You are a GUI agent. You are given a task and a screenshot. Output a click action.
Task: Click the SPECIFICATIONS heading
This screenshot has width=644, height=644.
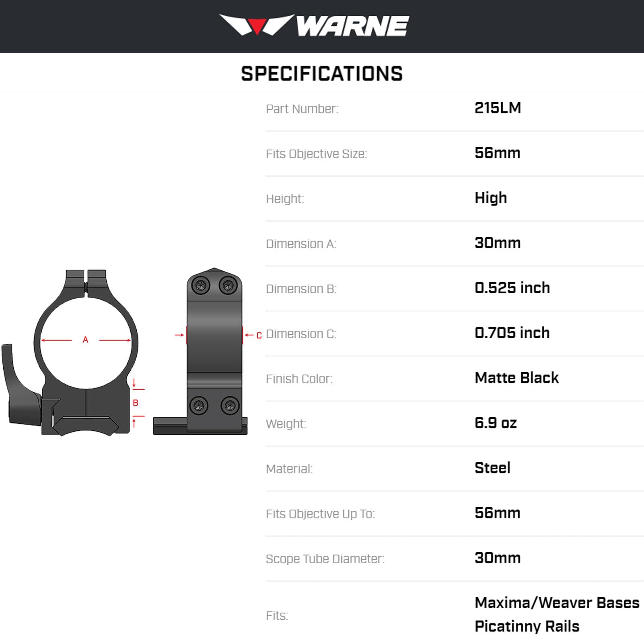pyautogui.click(x=322, y=74)
